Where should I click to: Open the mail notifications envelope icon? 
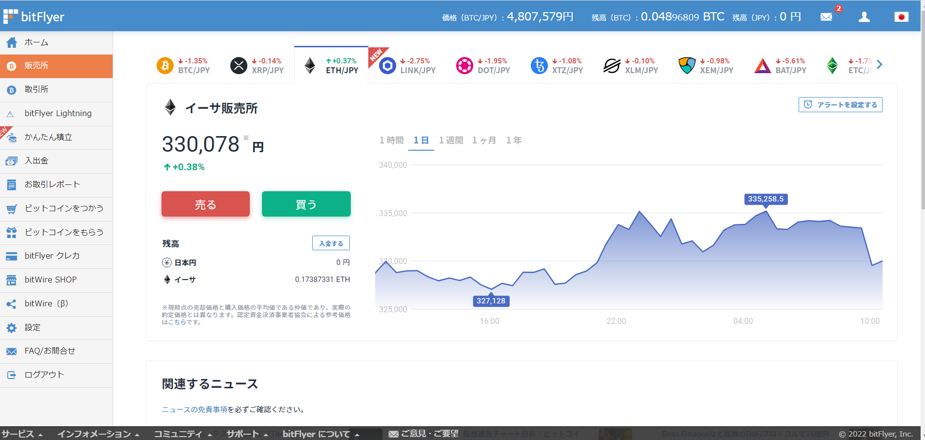pos(826,17)
